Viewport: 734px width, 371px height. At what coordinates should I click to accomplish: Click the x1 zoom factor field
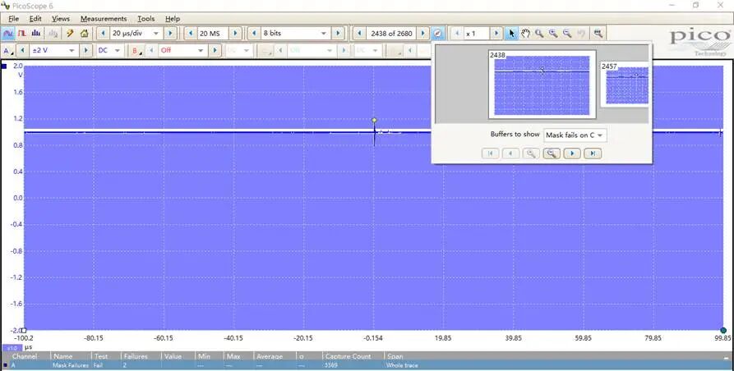point(477,33)
